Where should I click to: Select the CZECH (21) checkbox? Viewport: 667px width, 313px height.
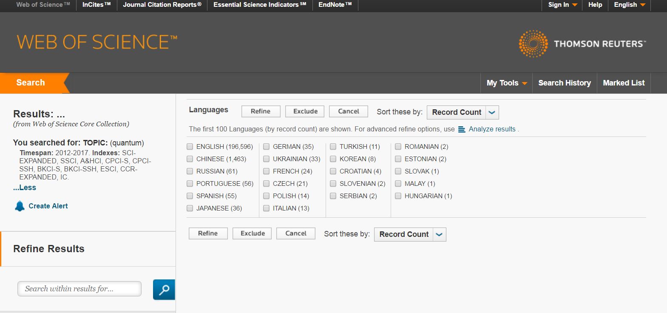(267, 184)
